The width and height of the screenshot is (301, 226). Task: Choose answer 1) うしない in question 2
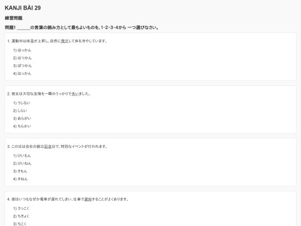coord(22,103)
